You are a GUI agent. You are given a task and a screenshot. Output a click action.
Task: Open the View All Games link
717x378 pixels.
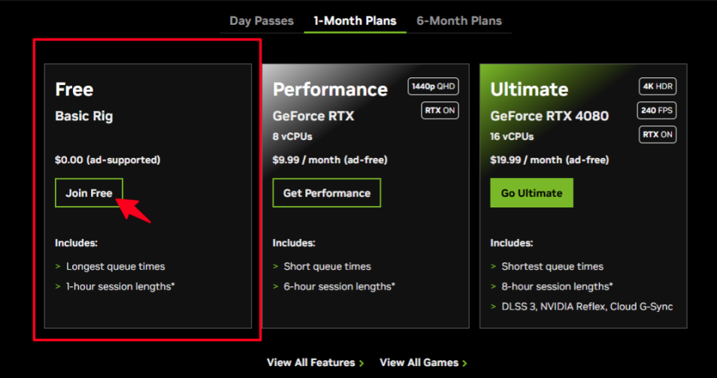[x=423, y=362]
